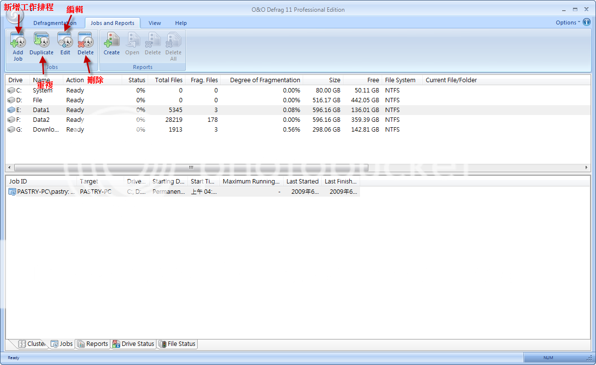Viewport: 596px width, 365px height.
Task: Sort by the Free column header
Action: click(x=363, y=80)
